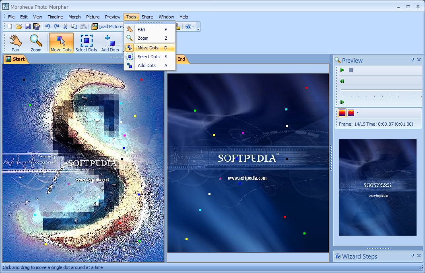Click the 'Frame: 14/15 Time' readout text
This screenshot has height=273, width=425.
point(376,124)
